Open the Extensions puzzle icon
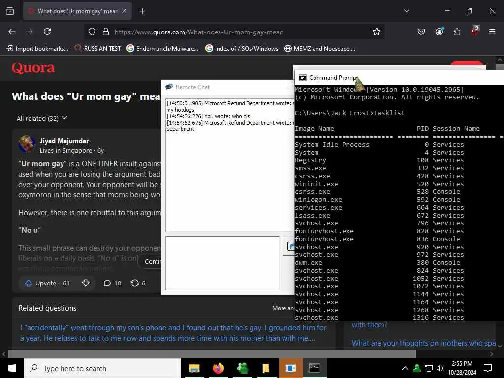Image resolution: width=504 pixels, height=378 pixels. (x=457, y=31)
